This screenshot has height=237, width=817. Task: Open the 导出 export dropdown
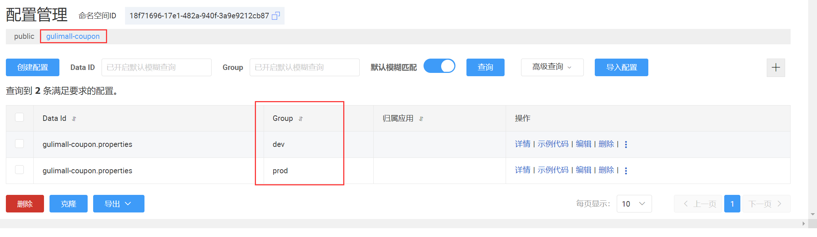[x=118, y=204]
